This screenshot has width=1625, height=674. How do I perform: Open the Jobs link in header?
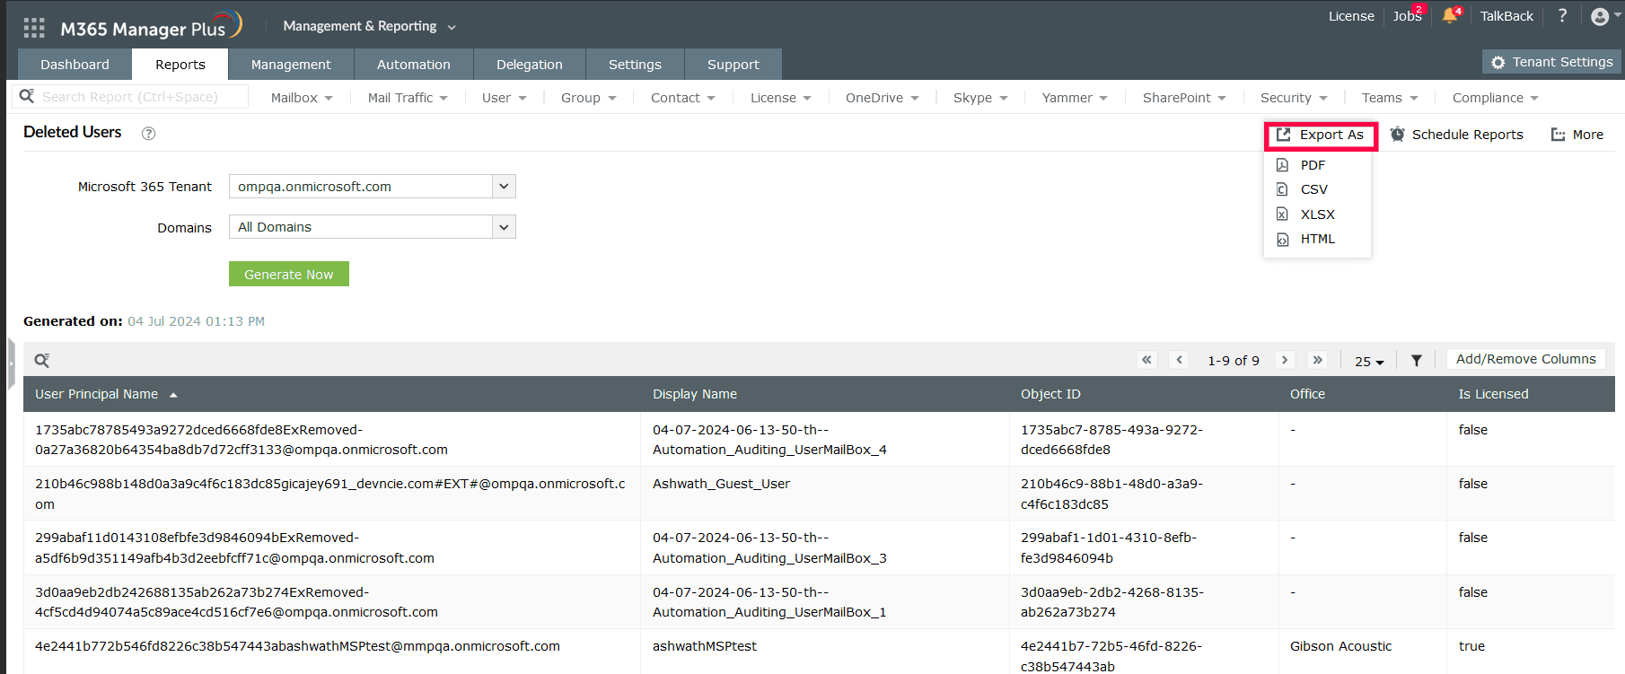pyautogui.click(x=1407, y=16)
